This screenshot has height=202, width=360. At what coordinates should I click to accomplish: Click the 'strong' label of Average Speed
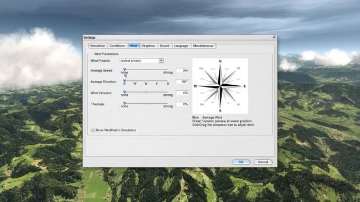(x=168, y=72)
